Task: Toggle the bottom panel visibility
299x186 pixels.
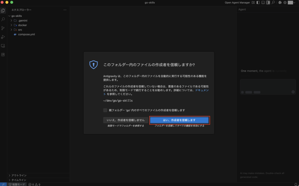Action: 263,3
